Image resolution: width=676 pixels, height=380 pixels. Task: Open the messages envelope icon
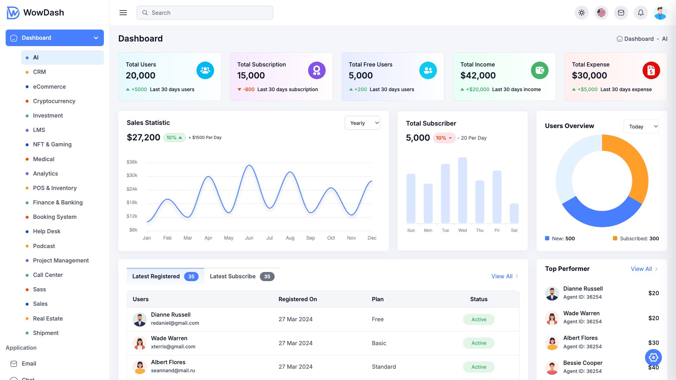[621, 12]
